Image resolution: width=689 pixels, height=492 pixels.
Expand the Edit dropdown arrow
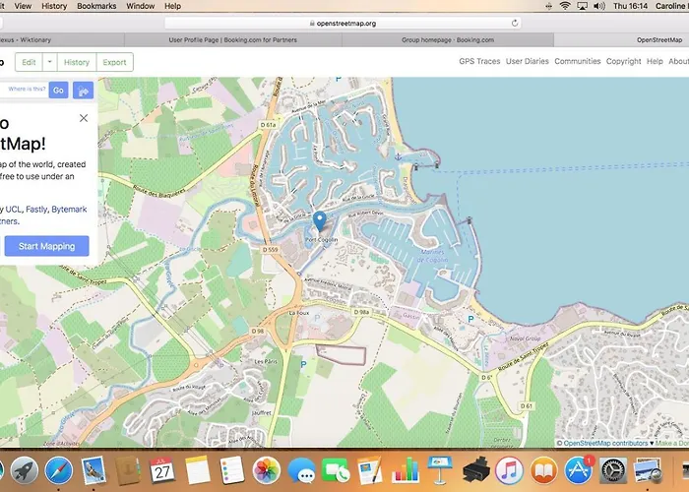coord(49,62)
